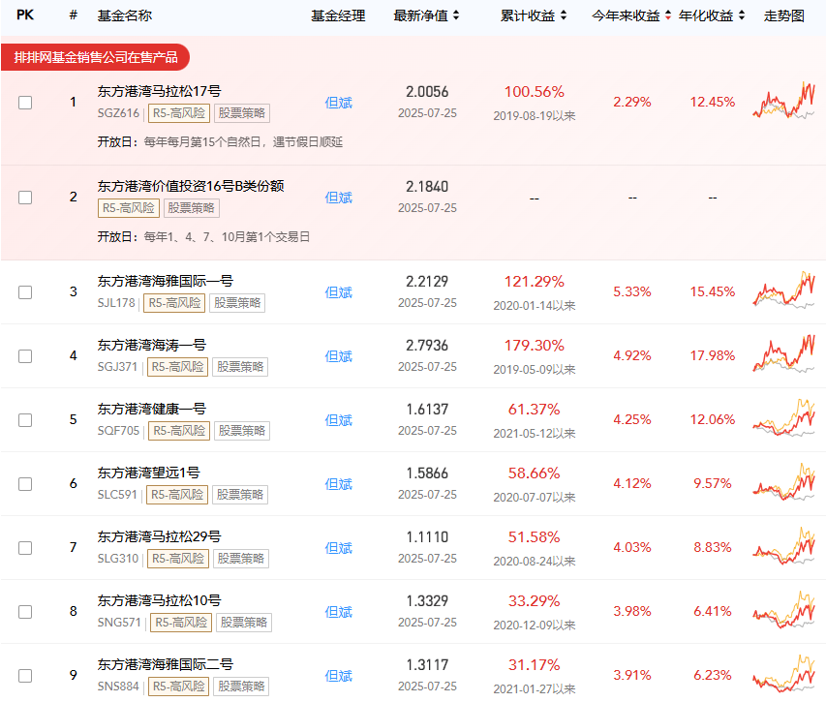
Task: Click the trend chart of 东方港湾海涛一号
Action: tap(783, 353)
